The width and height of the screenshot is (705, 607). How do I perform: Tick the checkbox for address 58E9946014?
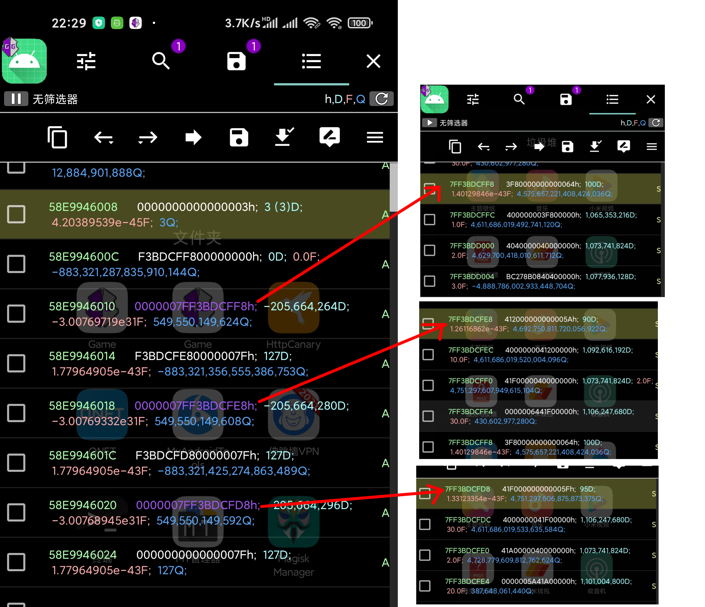click(x=16, y=363)
